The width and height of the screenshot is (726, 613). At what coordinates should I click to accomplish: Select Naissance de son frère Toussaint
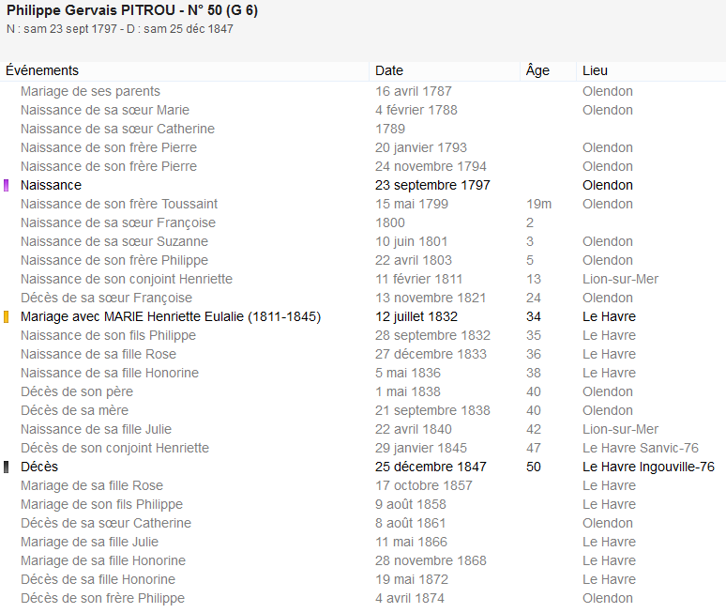click(363, 204)
